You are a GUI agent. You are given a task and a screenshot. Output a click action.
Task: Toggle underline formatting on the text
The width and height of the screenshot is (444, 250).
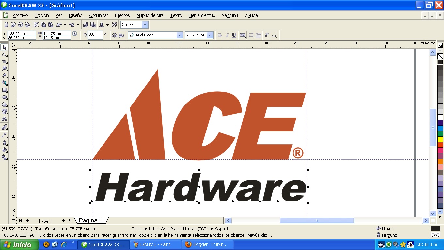point(235,35)
